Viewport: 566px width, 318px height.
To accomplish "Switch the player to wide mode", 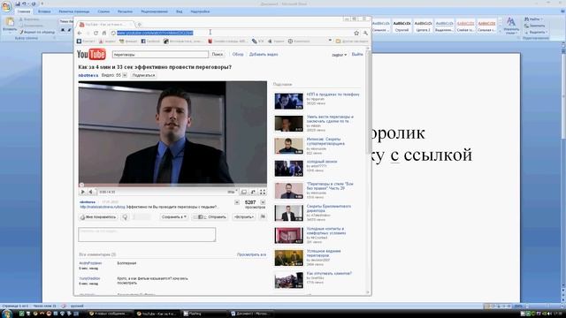I will click(244, 192).
